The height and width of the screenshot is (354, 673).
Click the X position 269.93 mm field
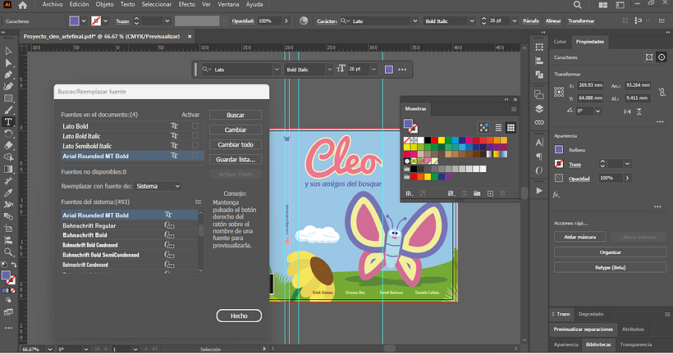[590, 85]
